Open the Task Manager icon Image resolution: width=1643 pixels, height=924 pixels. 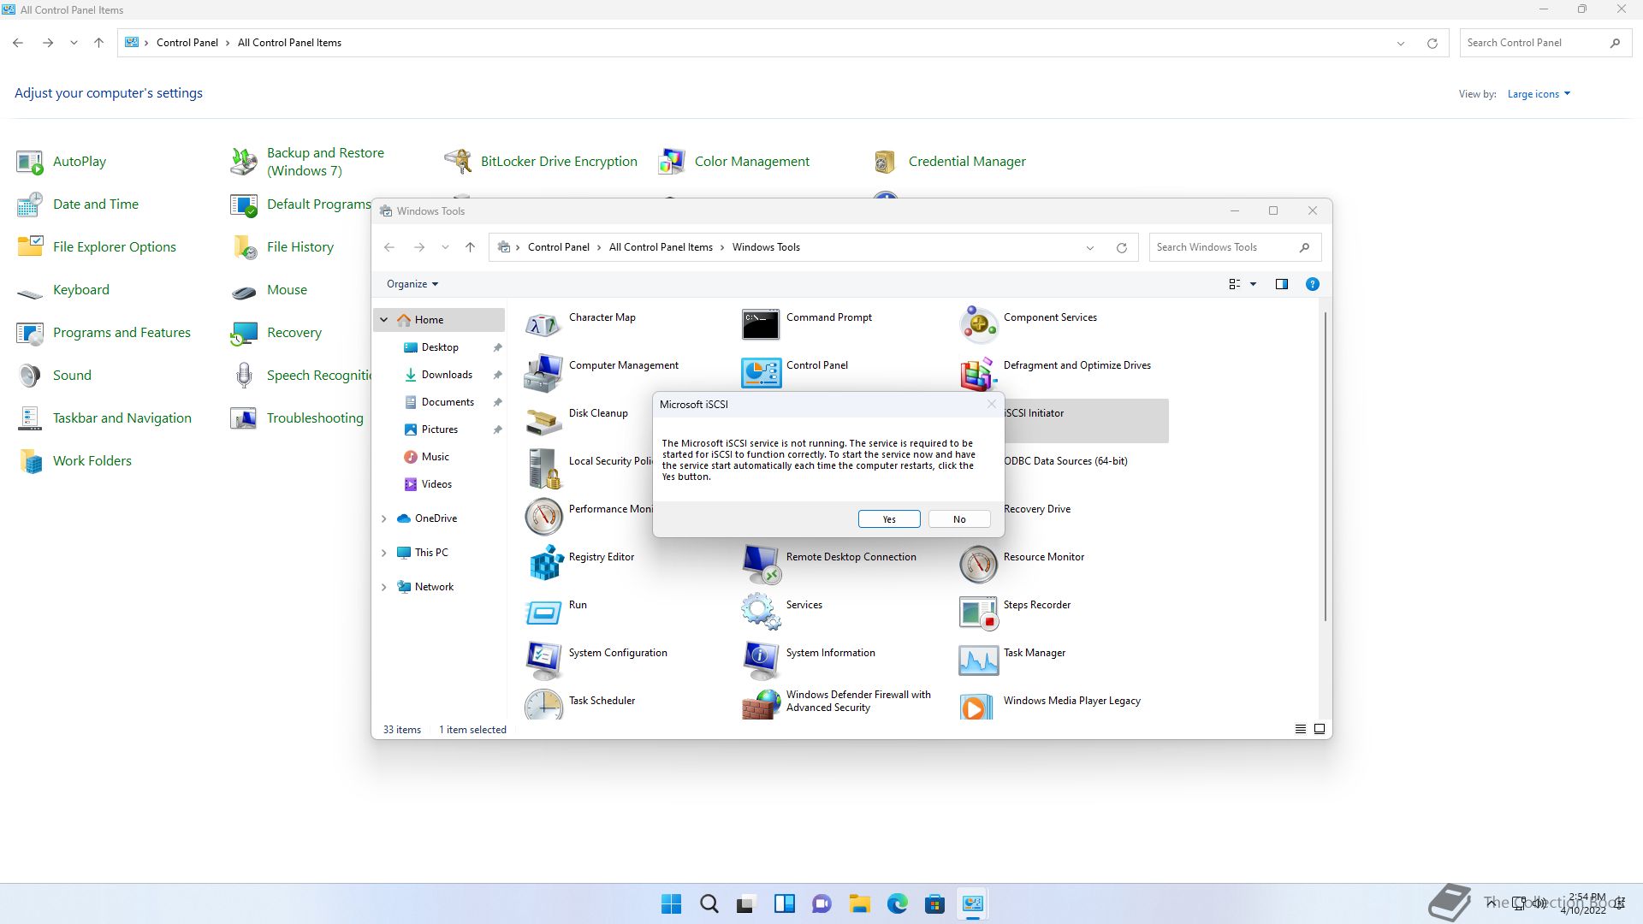click(x=978, y=660)
